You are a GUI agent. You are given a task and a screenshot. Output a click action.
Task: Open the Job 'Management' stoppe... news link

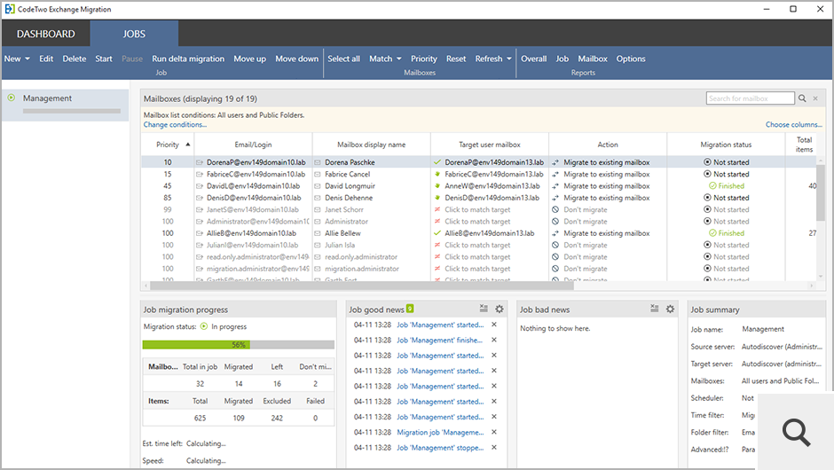point(440,448)
